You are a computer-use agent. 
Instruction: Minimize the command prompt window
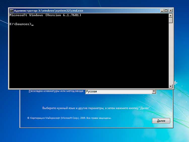[162, 11]
